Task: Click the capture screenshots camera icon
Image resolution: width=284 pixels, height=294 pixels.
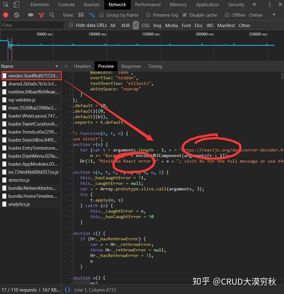Action: click(x=31, y=15)
